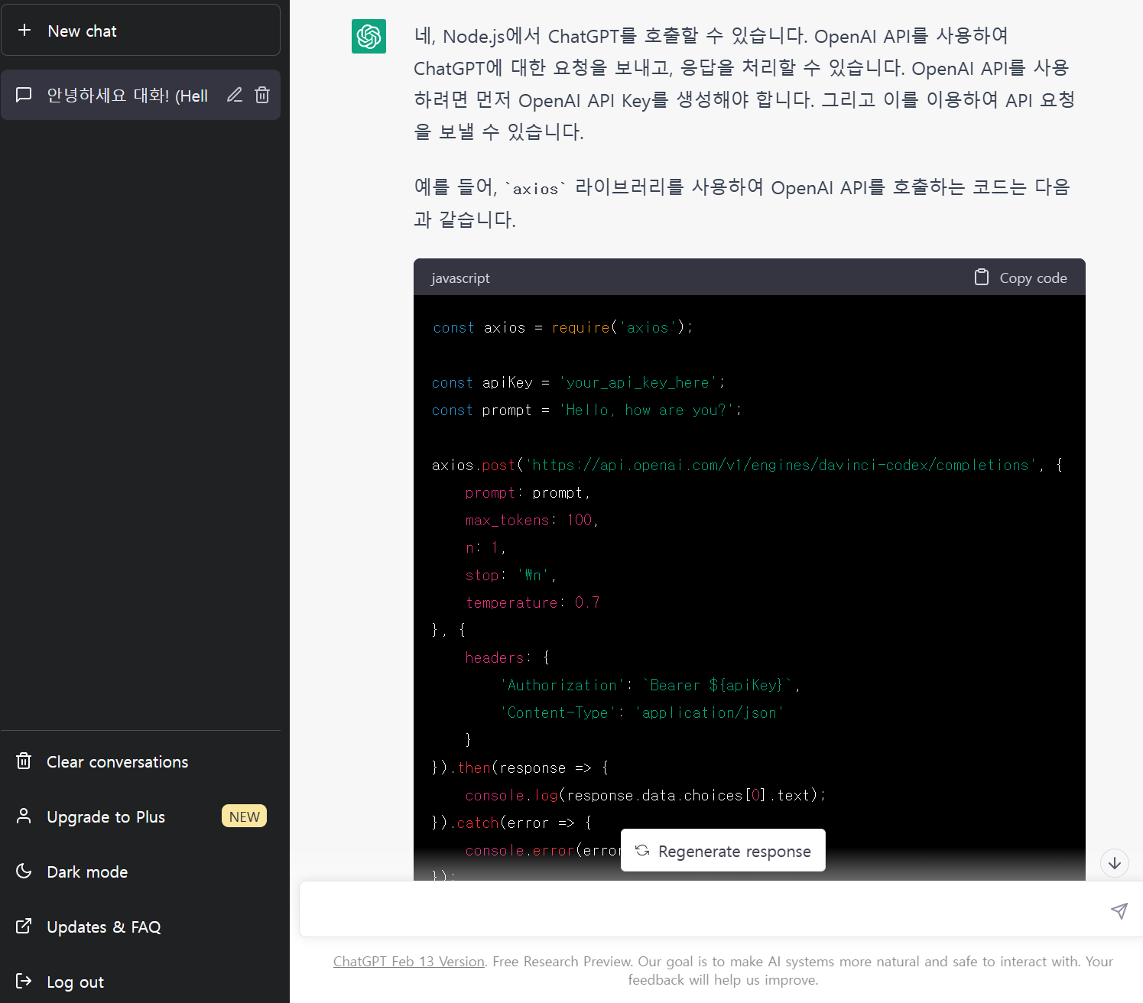The width and height of the screenshot is (1143, 1003).
Task: Send the message with the paper plane icon
Action: (x=1119, y=910)
